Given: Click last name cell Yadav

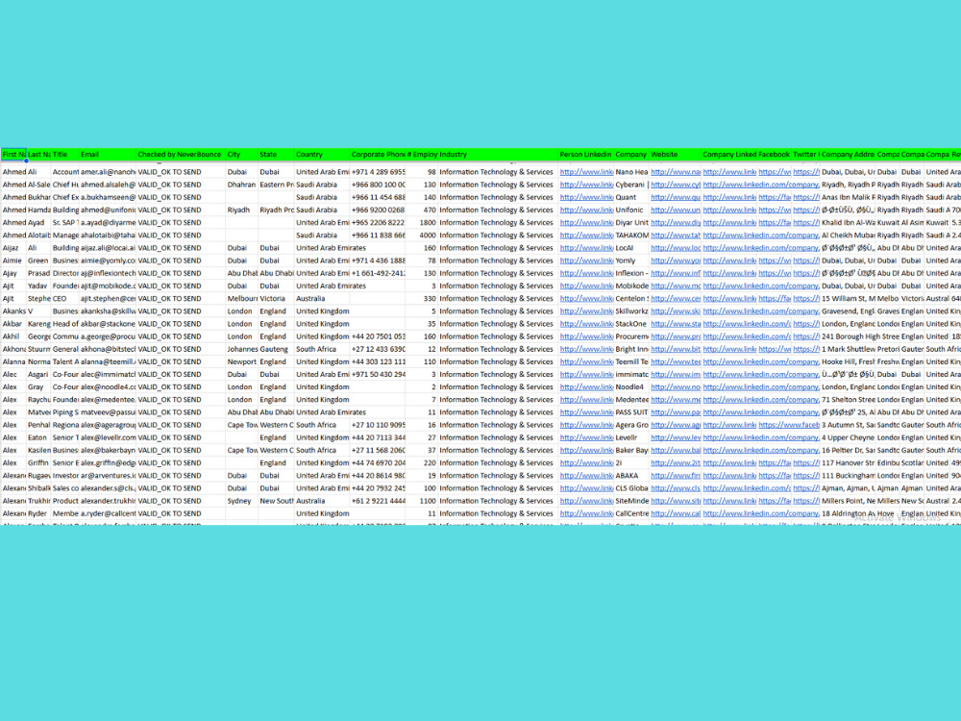Looking at the screenshot, I should [x=38, y=286].
